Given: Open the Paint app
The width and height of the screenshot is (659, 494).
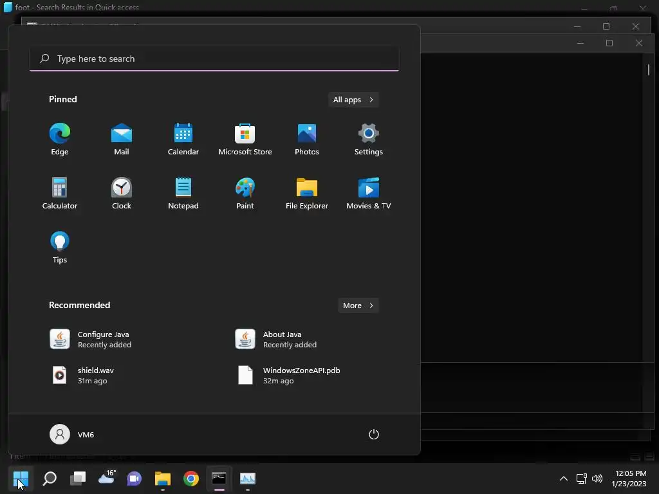Looking at the screenshot, I should click(245, 194).
